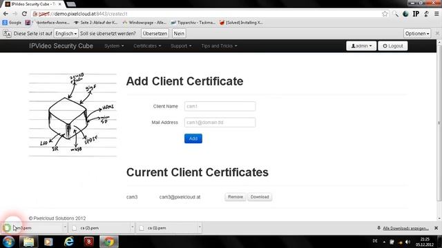Open cam3.pem download options arrow
This screenshot has height=248, width=442.
(65, 227)
